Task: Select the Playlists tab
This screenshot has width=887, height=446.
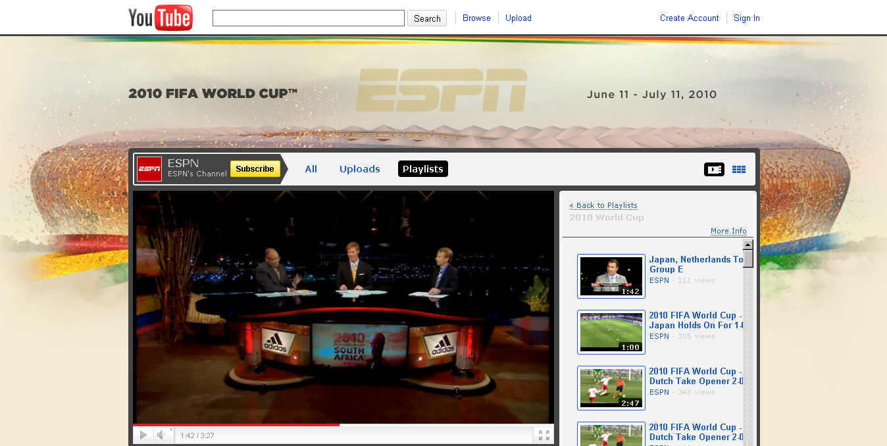Action: click(x=423, y=169)
